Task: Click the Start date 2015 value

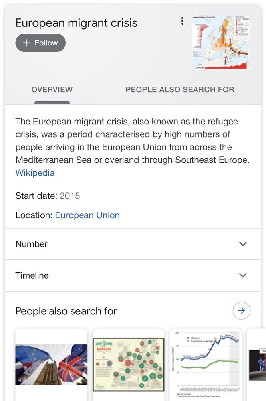Action: (x=70, y=196)
